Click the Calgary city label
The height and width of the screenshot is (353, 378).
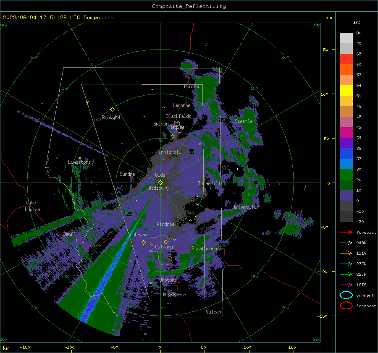164,247
